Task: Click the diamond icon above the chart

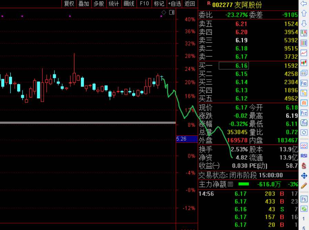Action: [164, 12]
